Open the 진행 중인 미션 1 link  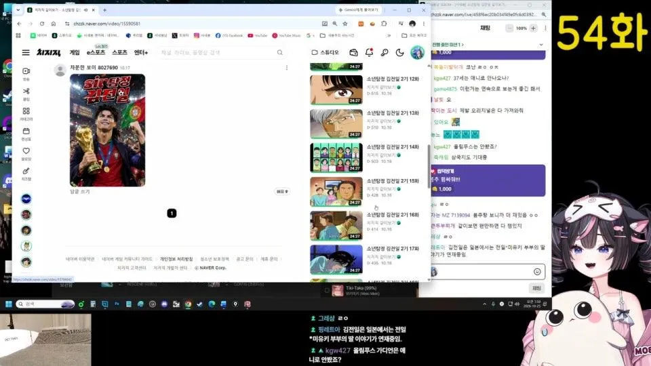pyautogui.click(x=448, y=45)
